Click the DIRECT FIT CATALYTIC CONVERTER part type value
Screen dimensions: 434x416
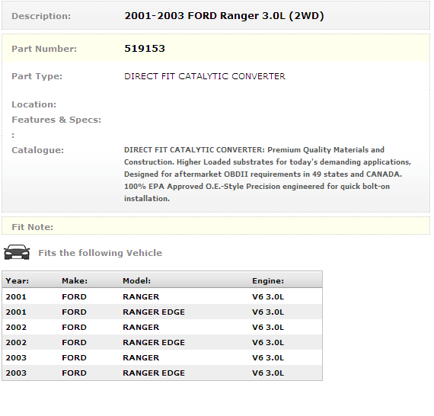(205, 76)
